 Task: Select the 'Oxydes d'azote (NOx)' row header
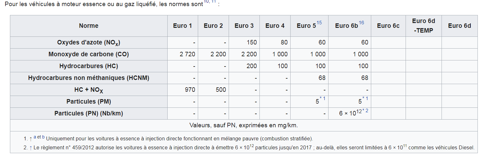coord(89,43)
